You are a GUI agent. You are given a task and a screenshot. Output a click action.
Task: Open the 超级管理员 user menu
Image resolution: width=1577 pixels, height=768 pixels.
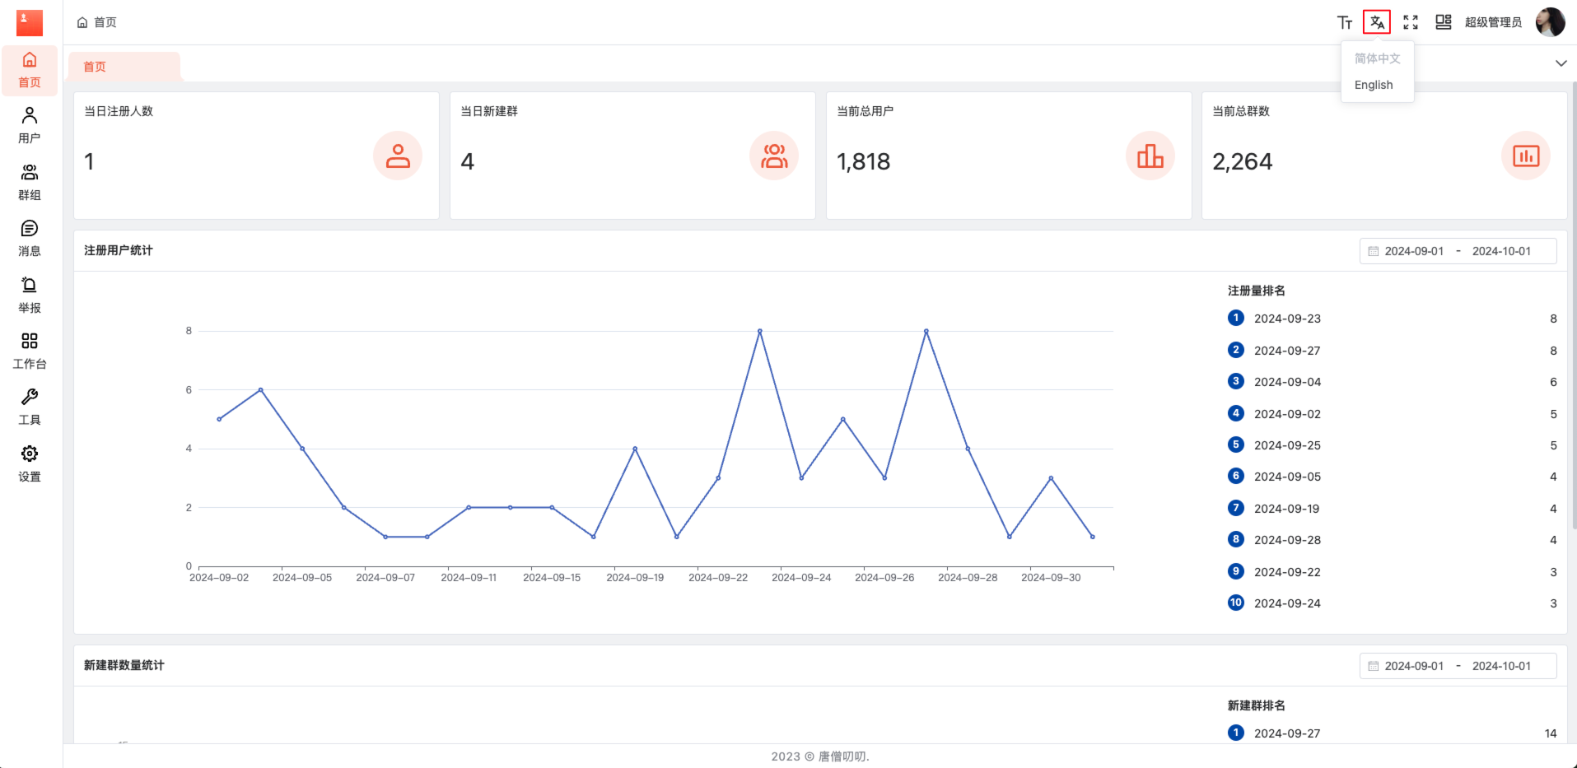coord(1492,22)
